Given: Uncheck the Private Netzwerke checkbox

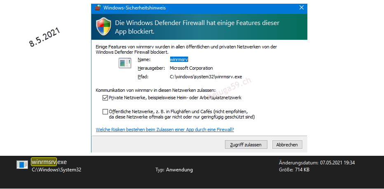Looking at the screenshot, I should point(105,98).
